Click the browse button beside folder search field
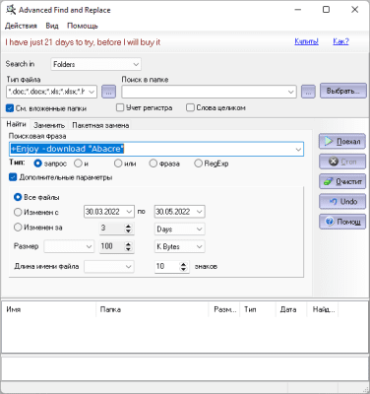 (x=308, y=92)
